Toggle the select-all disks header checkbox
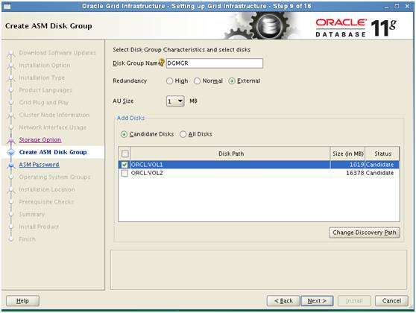Viewport: 416px width, 313px height. pyautogui.click(x=125, y=154)
